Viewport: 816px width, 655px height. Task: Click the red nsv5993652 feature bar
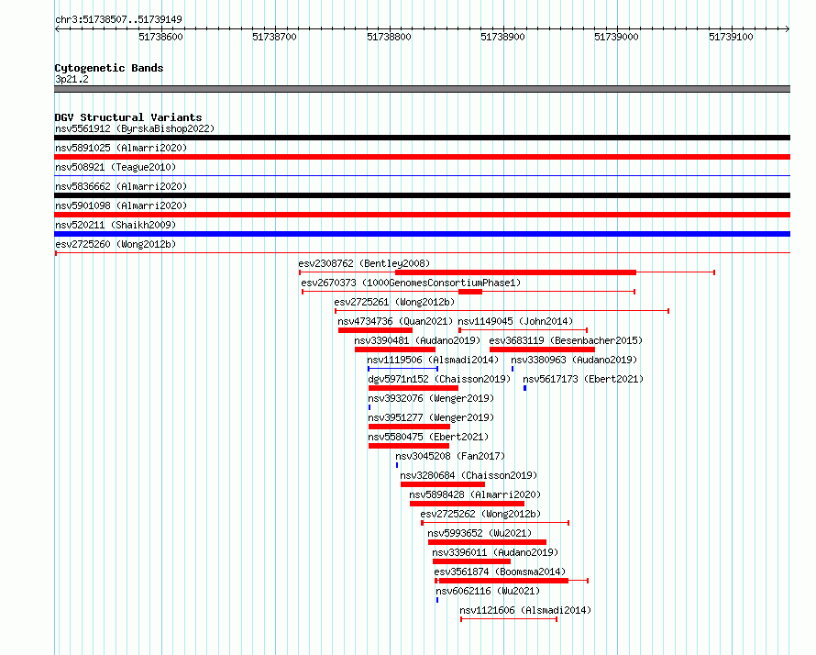tap(487, 542)
